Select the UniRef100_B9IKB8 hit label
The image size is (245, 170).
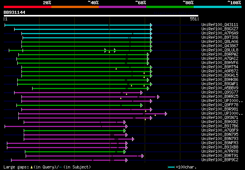point(220,147)
